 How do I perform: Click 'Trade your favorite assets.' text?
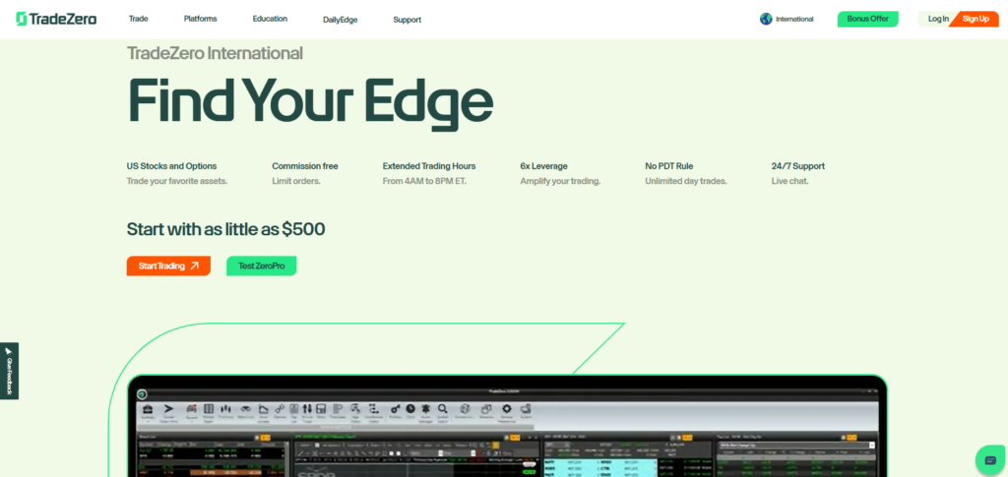point(177,182)
